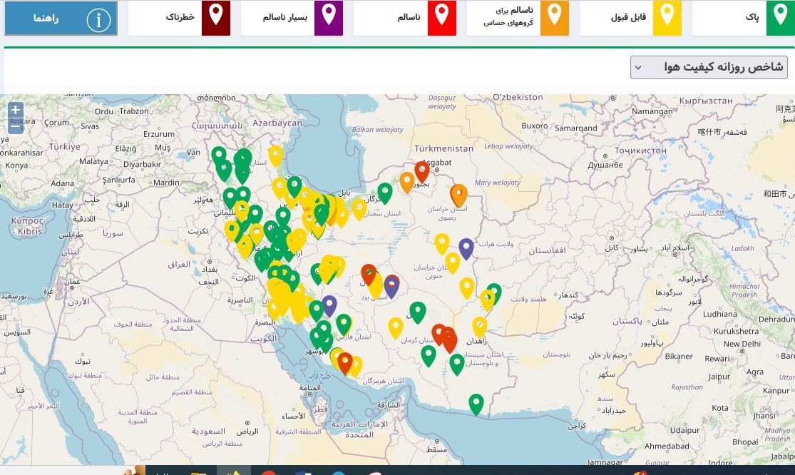Click the zoom-out minus button on the map

pos(15,126)
